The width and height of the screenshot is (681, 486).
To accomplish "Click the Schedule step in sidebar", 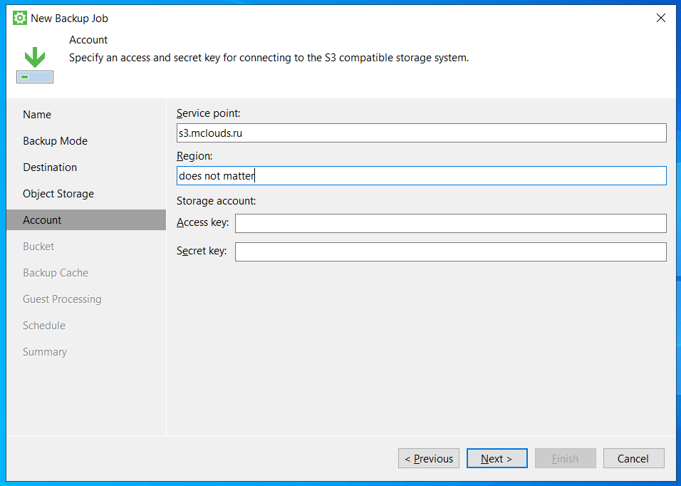I will 44,326.
